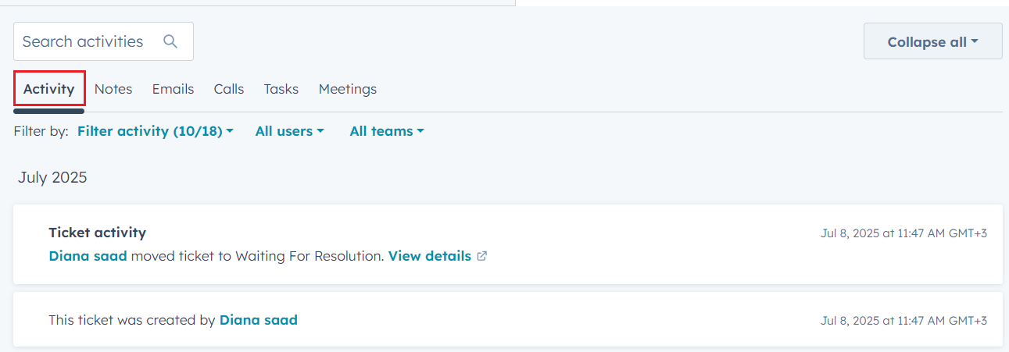The image size is (1009, 352).
Task: Click the July 2025 month heading
Action: [x=52, y=177]
